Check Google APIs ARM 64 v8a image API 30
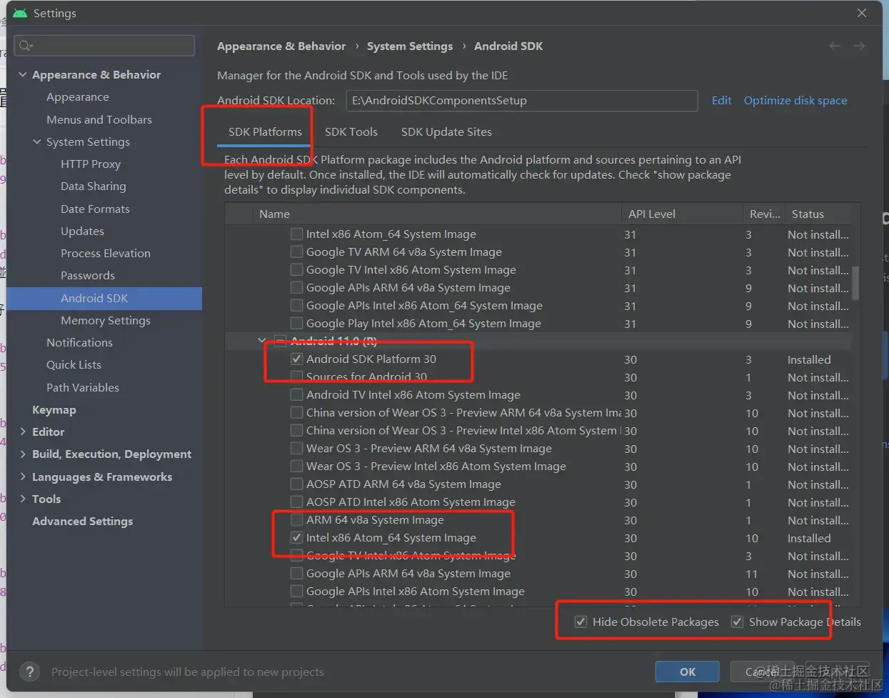Screen dimensions: 889x698 point(296,574)
